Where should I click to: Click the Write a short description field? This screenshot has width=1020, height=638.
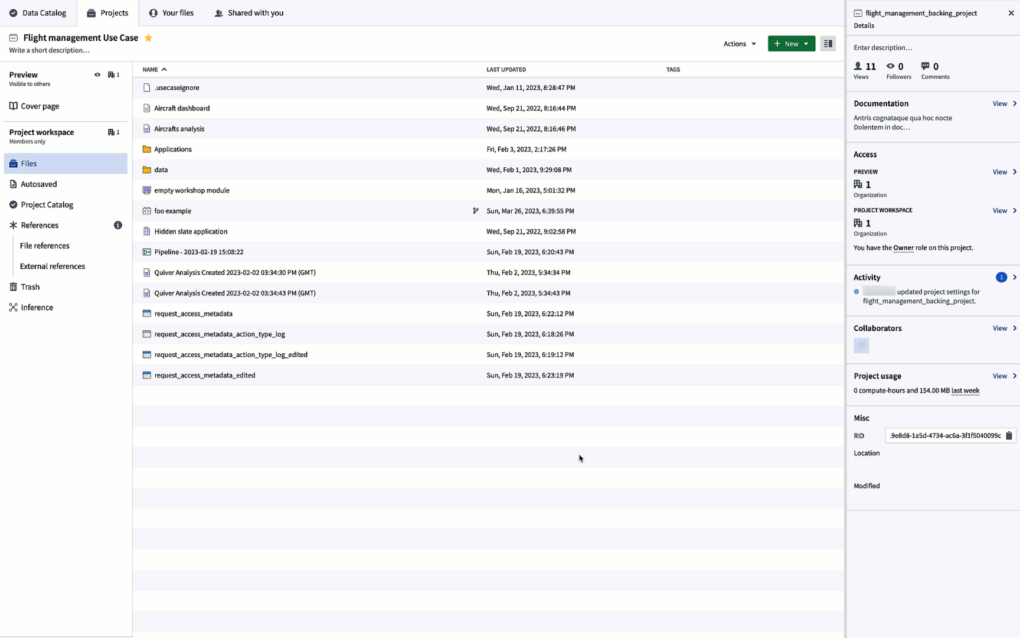[x=50, y=51]
